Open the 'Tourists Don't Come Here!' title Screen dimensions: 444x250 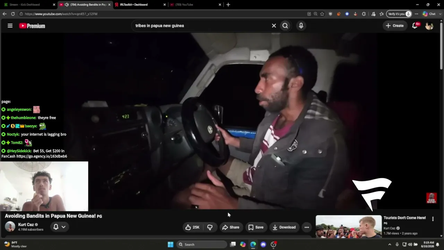(x=404, y=218)
